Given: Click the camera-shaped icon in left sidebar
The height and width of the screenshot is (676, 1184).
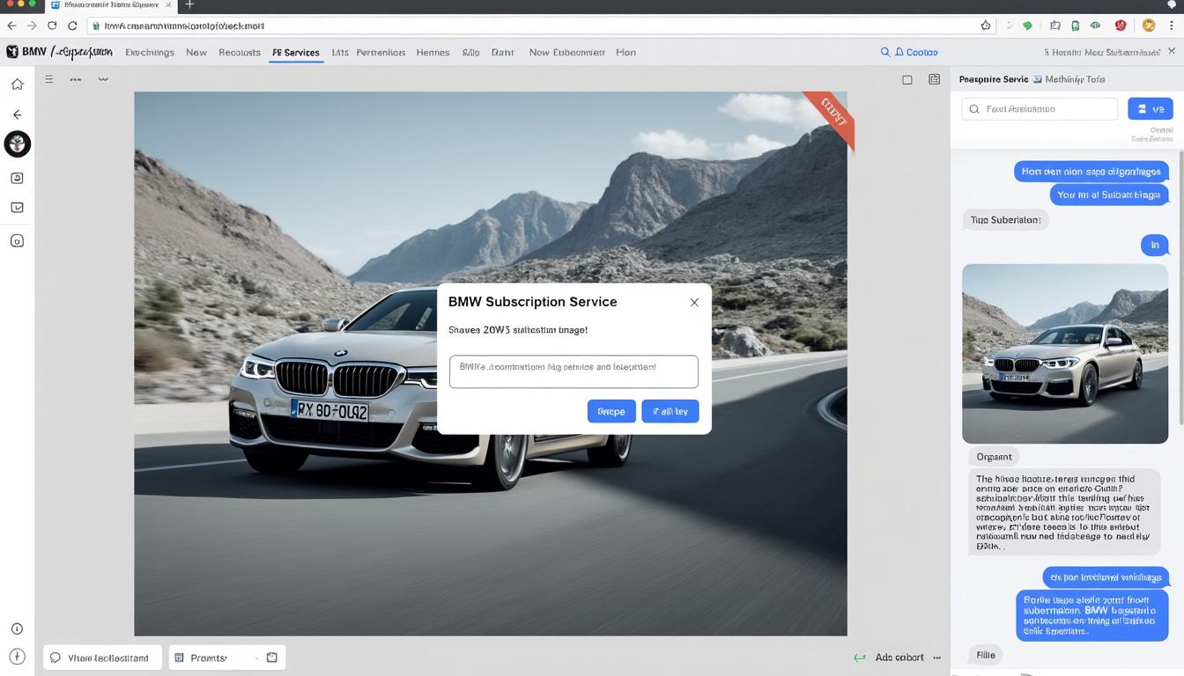Looking at the screenshot, I should [17, 178].
